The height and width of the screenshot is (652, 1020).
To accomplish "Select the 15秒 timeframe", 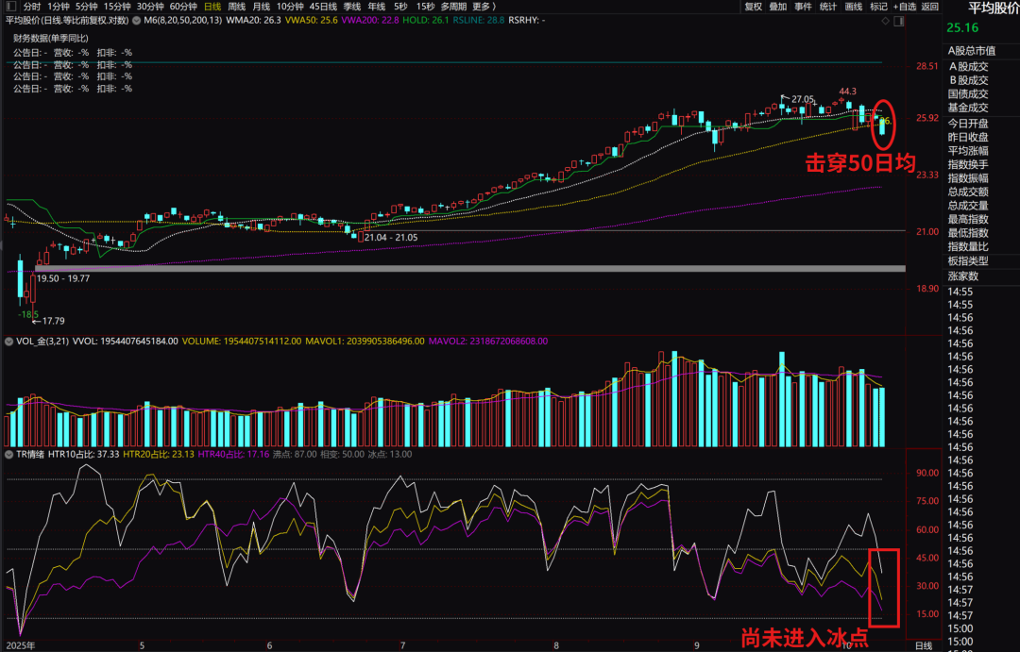I will point(425,7).
